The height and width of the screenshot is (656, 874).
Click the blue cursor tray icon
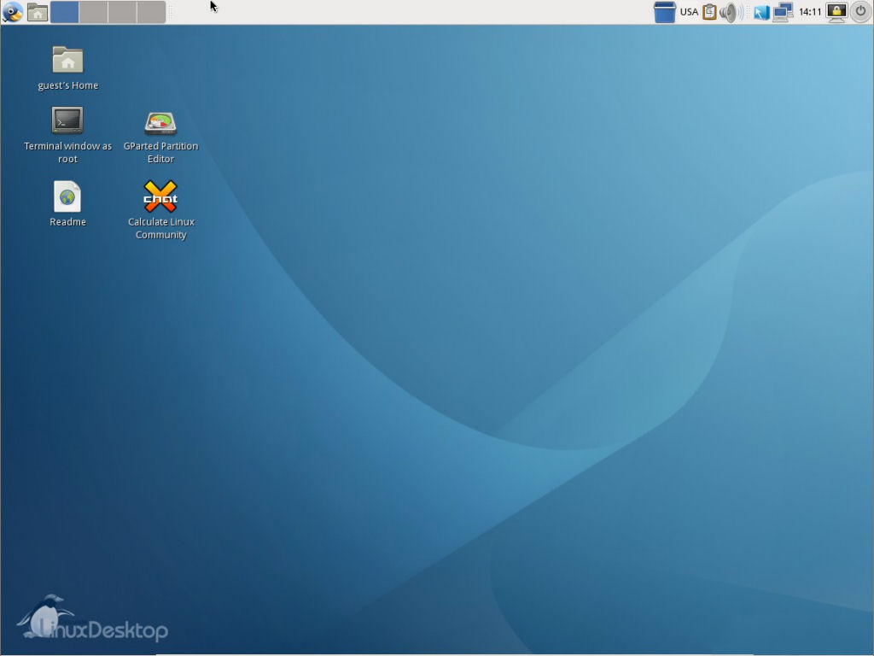pyautogui.click(x=760, y=12)
